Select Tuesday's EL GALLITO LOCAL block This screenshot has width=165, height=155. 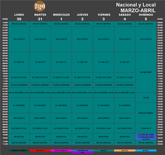(x=40, y=77)
